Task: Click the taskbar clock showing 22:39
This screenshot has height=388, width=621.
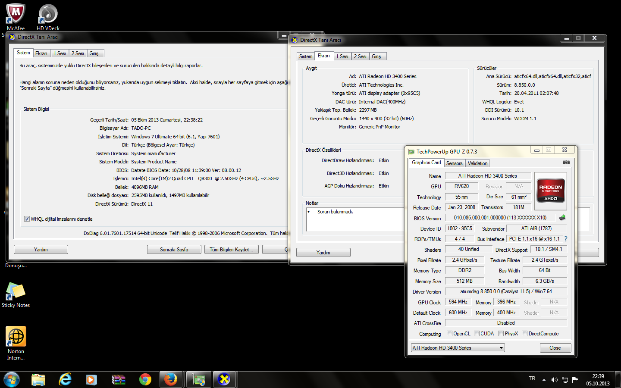Action: 598,380
